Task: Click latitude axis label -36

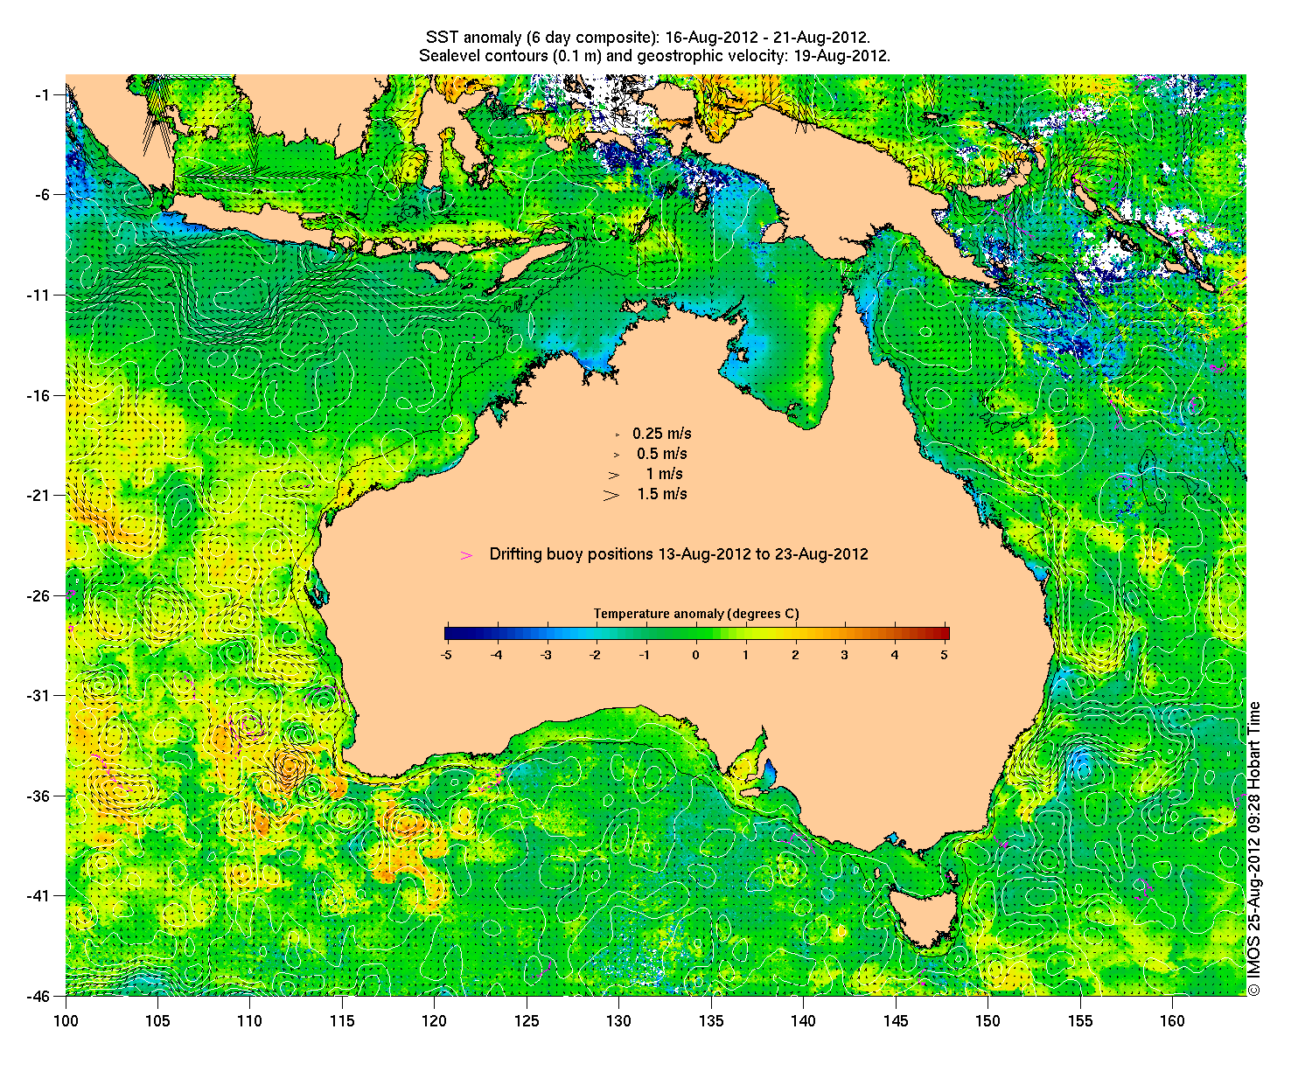Action: (x=38, y=796)
